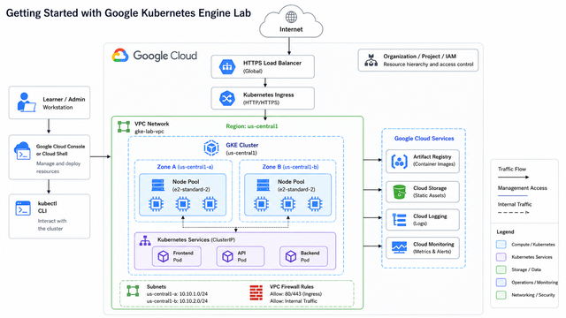Click the Compute / Kubernetes legend swatch
Screen dimensions: 566x318
[x=501, y=245]
